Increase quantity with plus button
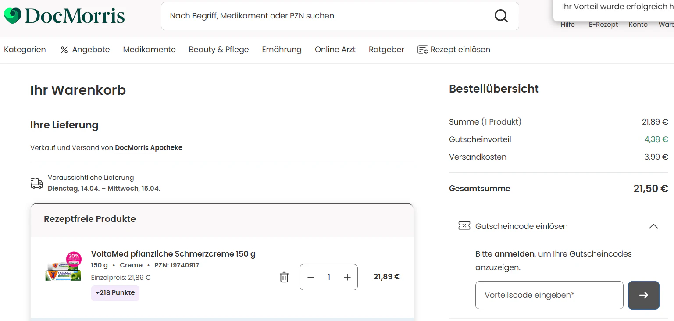Viewport: 674px width, 321px height. (347, 277)
